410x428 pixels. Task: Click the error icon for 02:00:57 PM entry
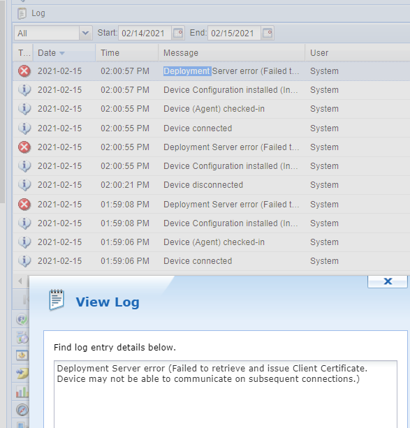24,71
